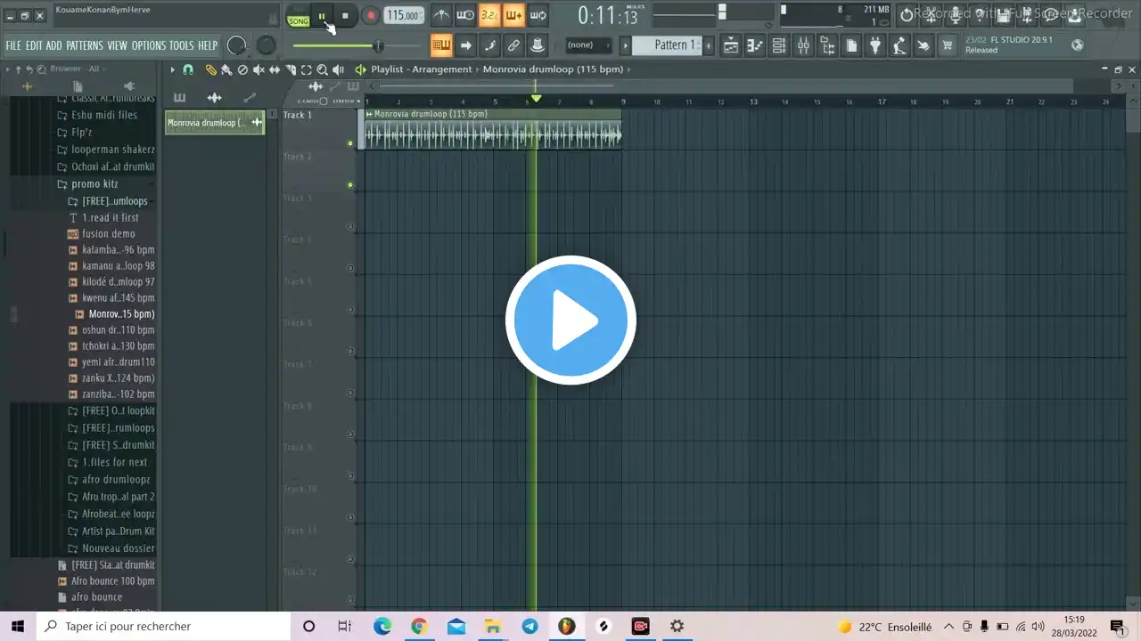
Task: Open the plugin picker plug icon
Action: 875,46
